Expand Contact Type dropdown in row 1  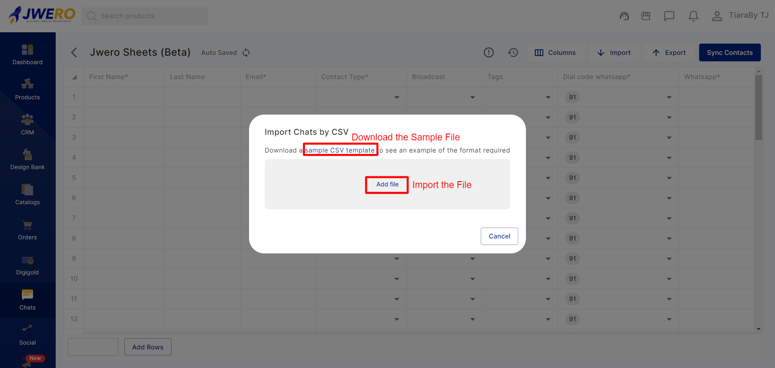click(x=396, y=97)
